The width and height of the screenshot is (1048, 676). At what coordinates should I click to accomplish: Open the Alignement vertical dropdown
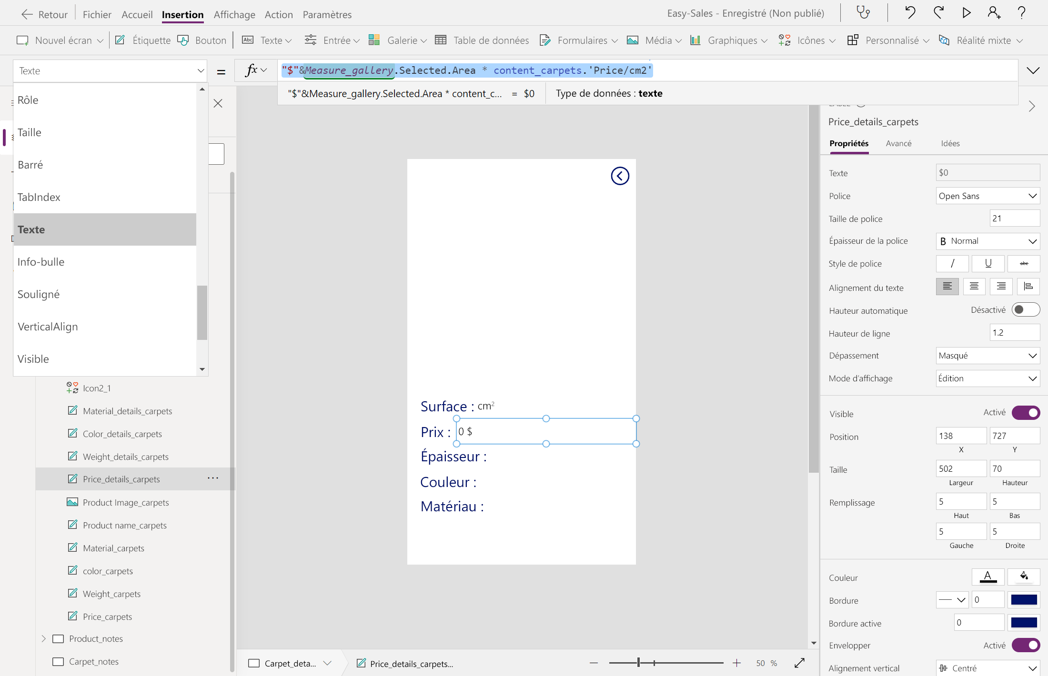[x=988, y=668]
